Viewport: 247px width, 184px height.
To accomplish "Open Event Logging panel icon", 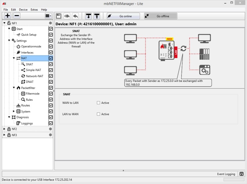I will 241,174.
